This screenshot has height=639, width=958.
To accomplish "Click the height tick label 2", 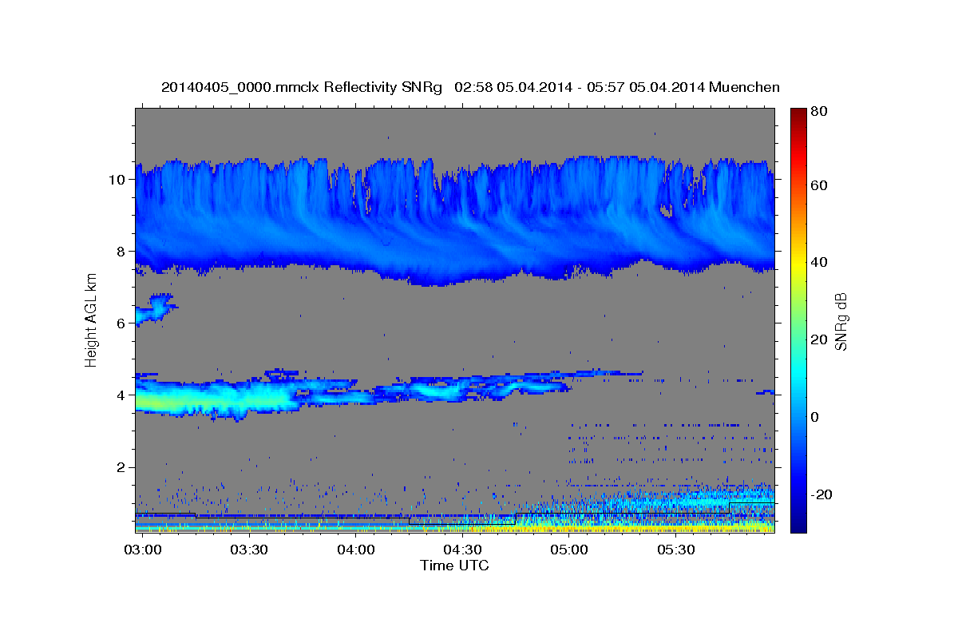I will pyautogui.click(x=121, y=467).
